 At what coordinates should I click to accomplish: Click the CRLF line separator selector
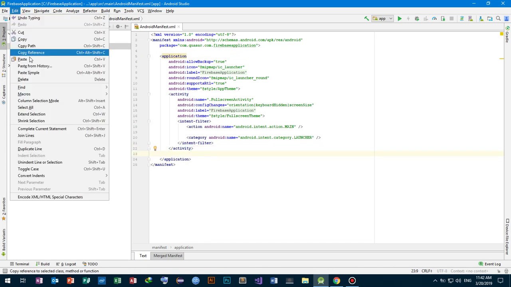pyautogui.click(x=427, y=271)
